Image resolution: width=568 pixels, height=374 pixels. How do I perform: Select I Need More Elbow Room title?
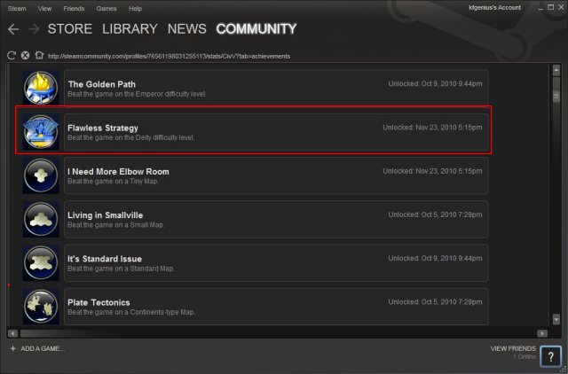pos(118,172)
